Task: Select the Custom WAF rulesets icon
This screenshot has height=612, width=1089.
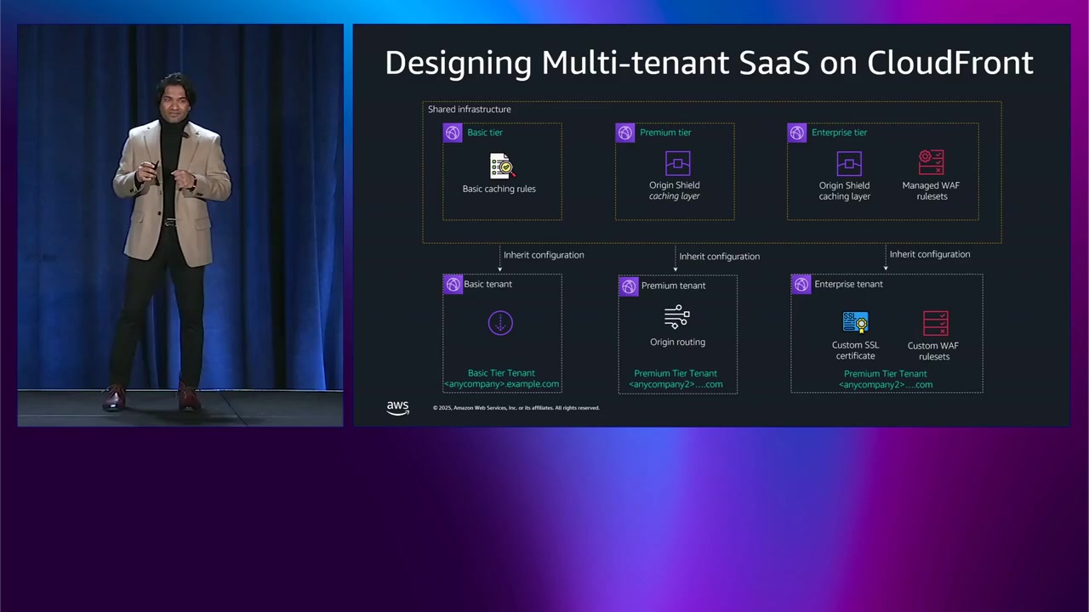Action: [934, 323]
